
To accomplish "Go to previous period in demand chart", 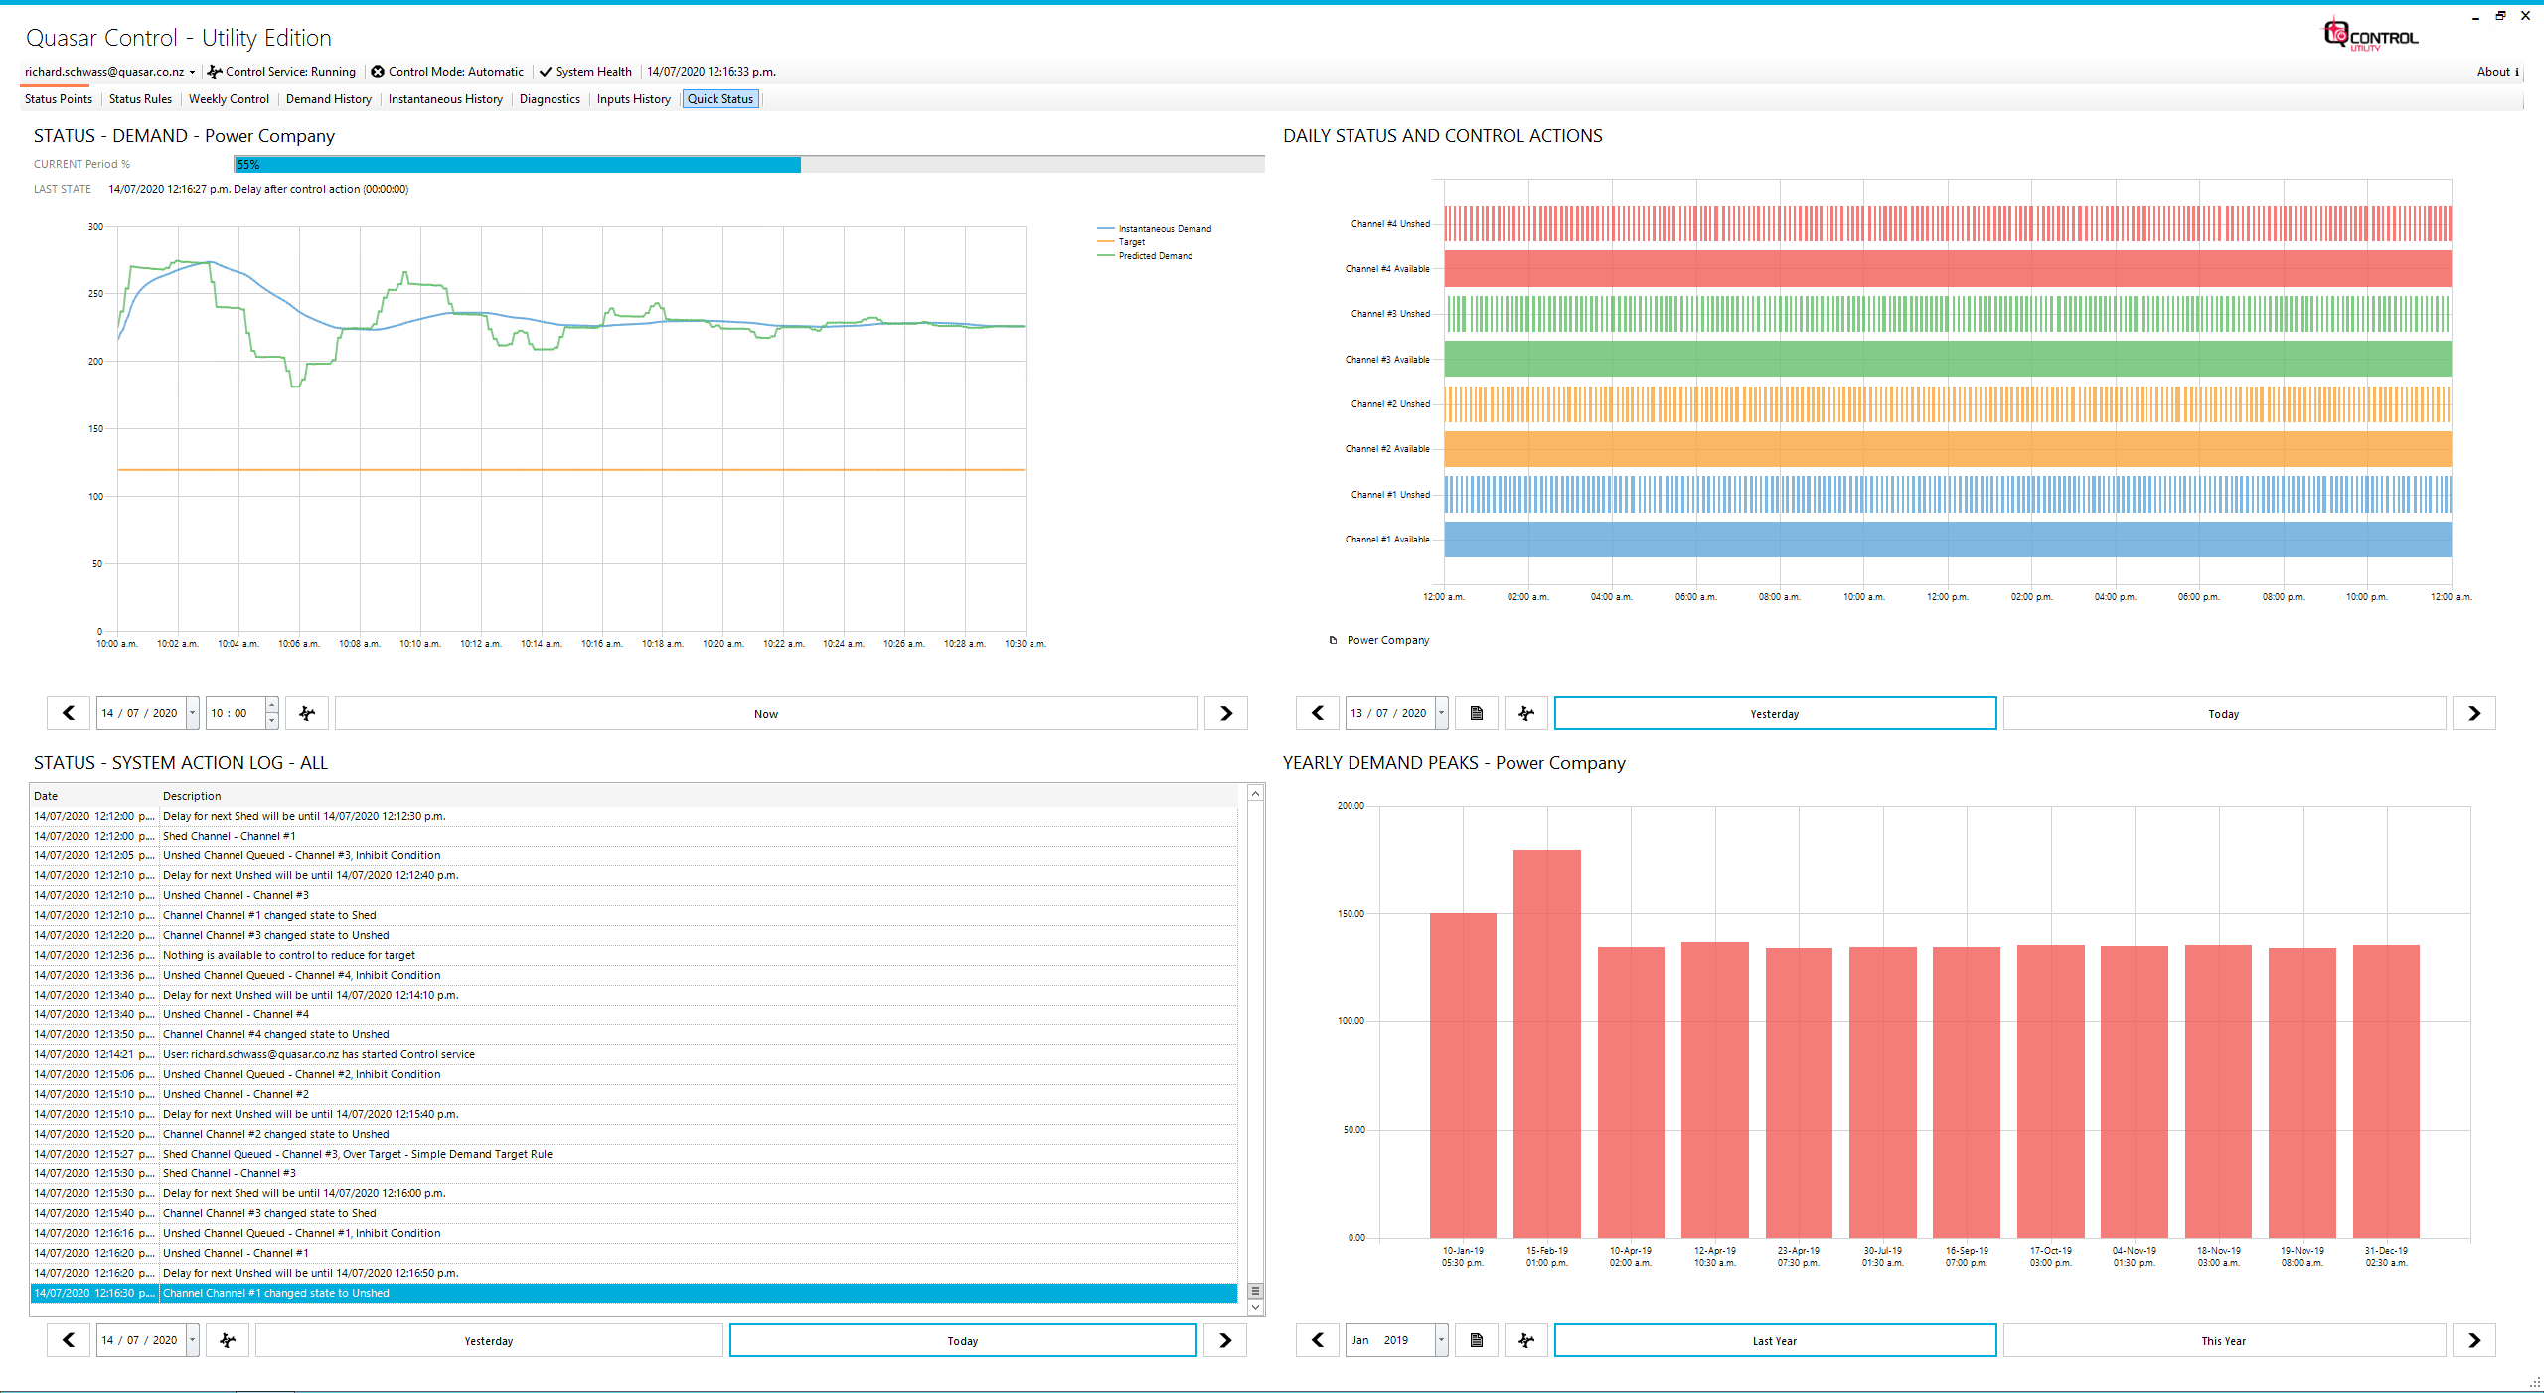I will pyautogui.click(x=69, y=713).
